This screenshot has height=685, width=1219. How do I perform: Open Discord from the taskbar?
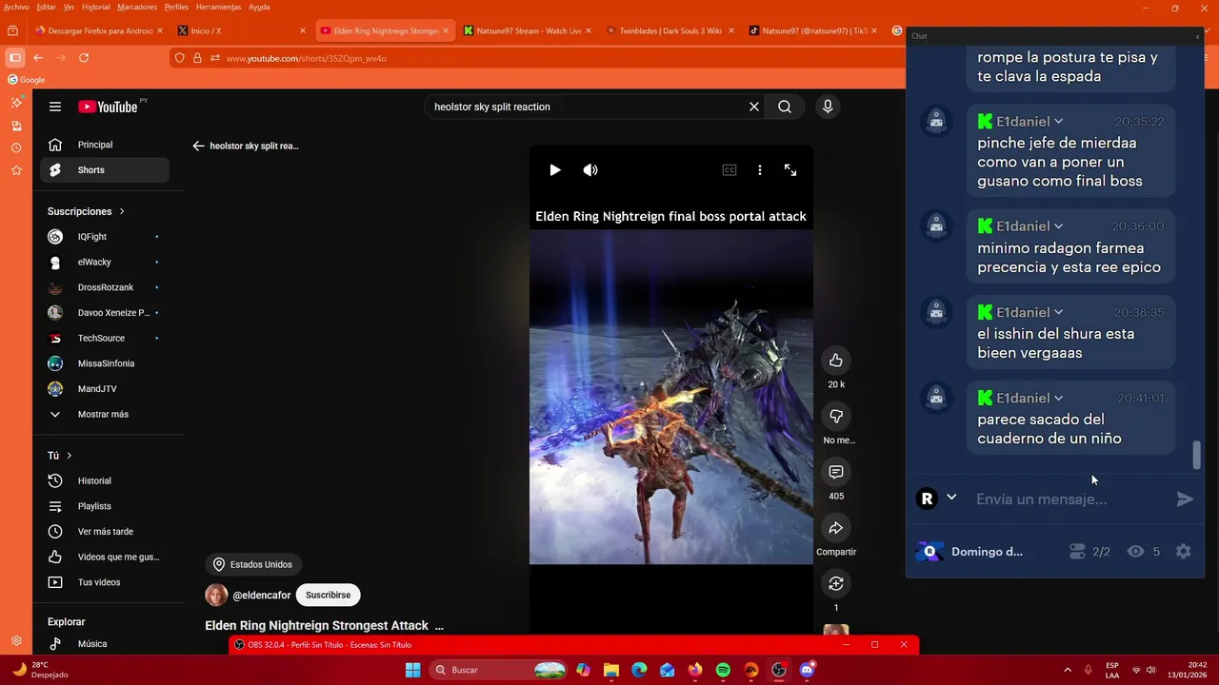pos(807,670)
